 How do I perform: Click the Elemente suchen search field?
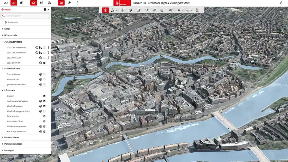point(25,16)
